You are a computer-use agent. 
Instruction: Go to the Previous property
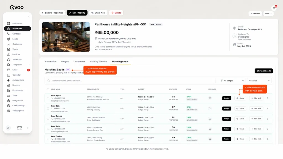[x=255, y=14]
